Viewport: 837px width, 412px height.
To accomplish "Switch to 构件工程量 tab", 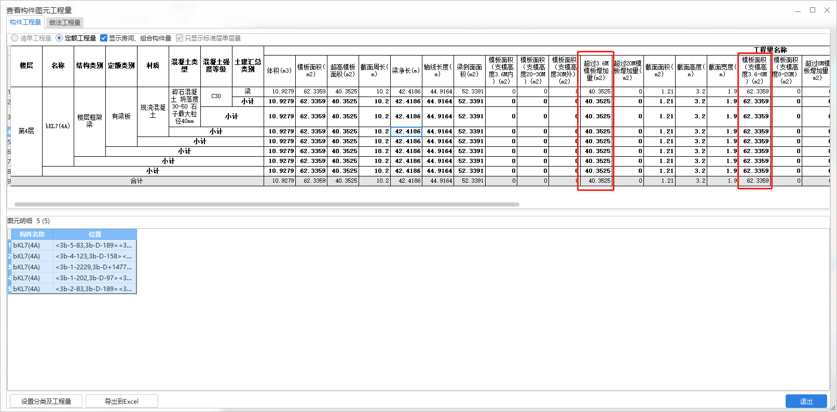I will (x=25, y=22).
